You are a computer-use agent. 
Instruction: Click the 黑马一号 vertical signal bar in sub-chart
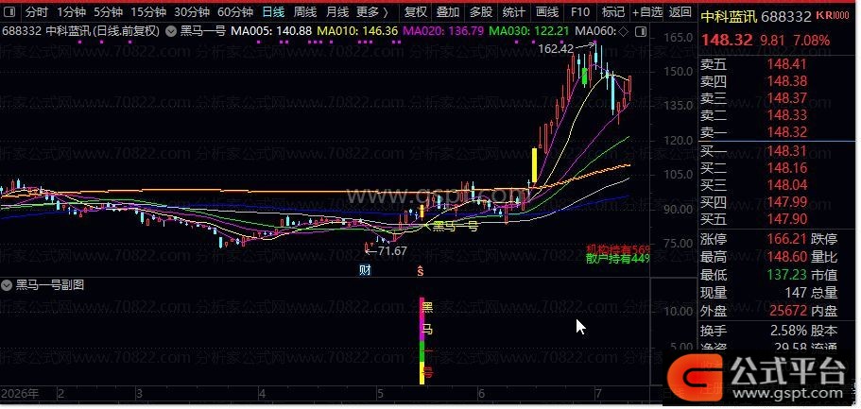[422, 340]
